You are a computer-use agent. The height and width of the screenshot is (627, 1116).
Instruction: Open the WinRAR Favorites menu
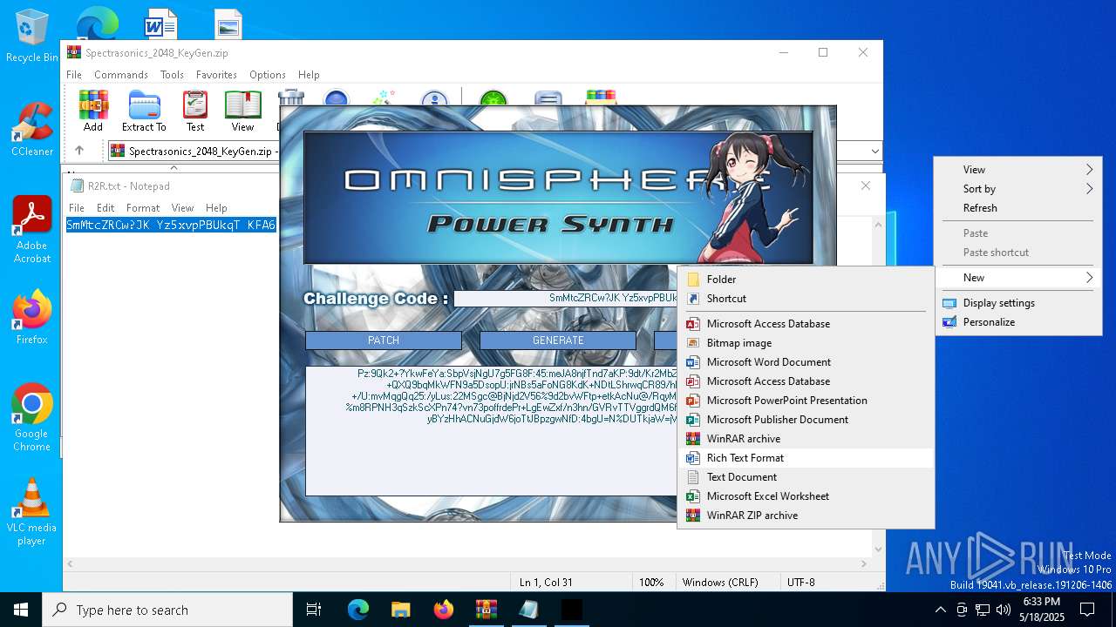point(216,75)
